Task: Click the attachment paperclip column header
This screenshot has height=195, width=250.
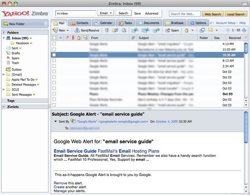Action: coord(133,38)
